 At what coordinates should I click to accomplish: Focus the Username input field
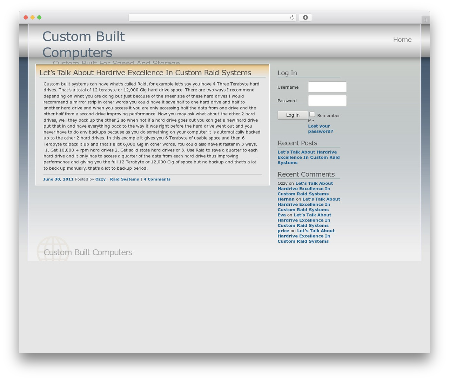327,87
